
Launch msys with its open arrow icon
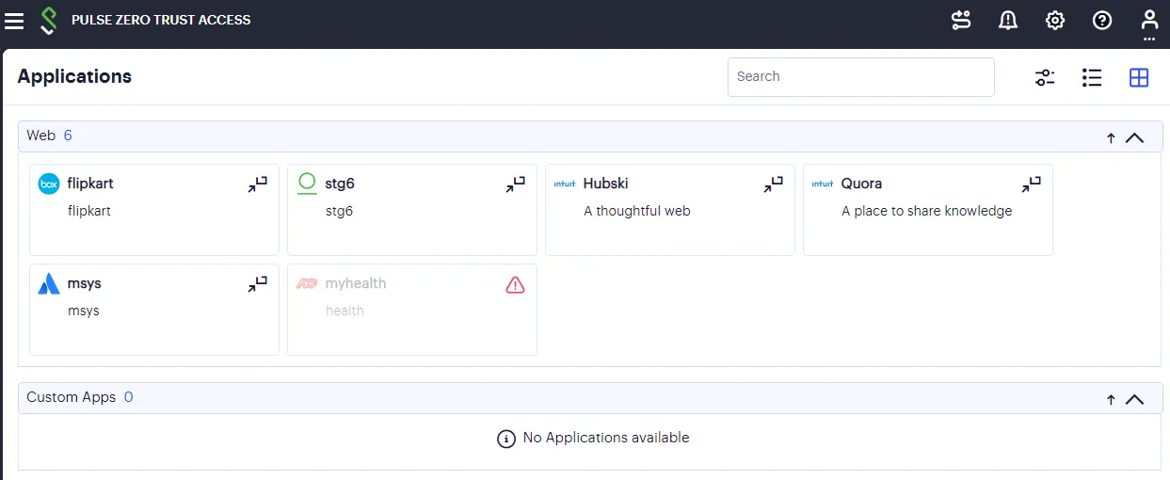click(258, 284)
